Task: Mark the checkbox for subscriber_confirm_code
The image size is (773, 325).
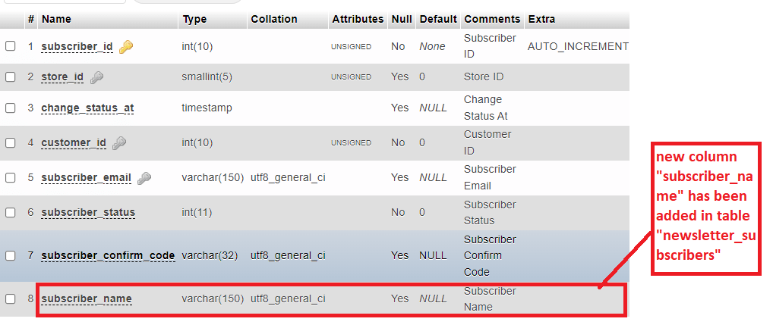Action: (x=11, y=255)
